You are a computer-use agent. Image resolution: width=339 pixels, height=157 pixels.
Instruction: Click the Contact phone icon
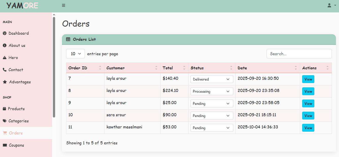[x=5, y=70]
